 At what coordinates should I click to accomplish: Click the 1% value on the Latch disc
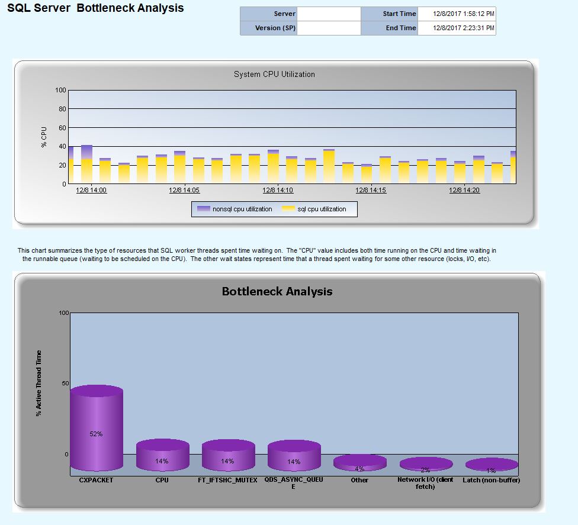(x=491, y=471)
